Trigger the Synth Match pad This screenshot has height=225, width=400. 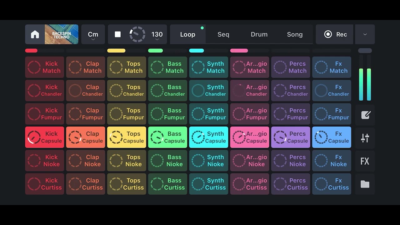coord(209,67)
